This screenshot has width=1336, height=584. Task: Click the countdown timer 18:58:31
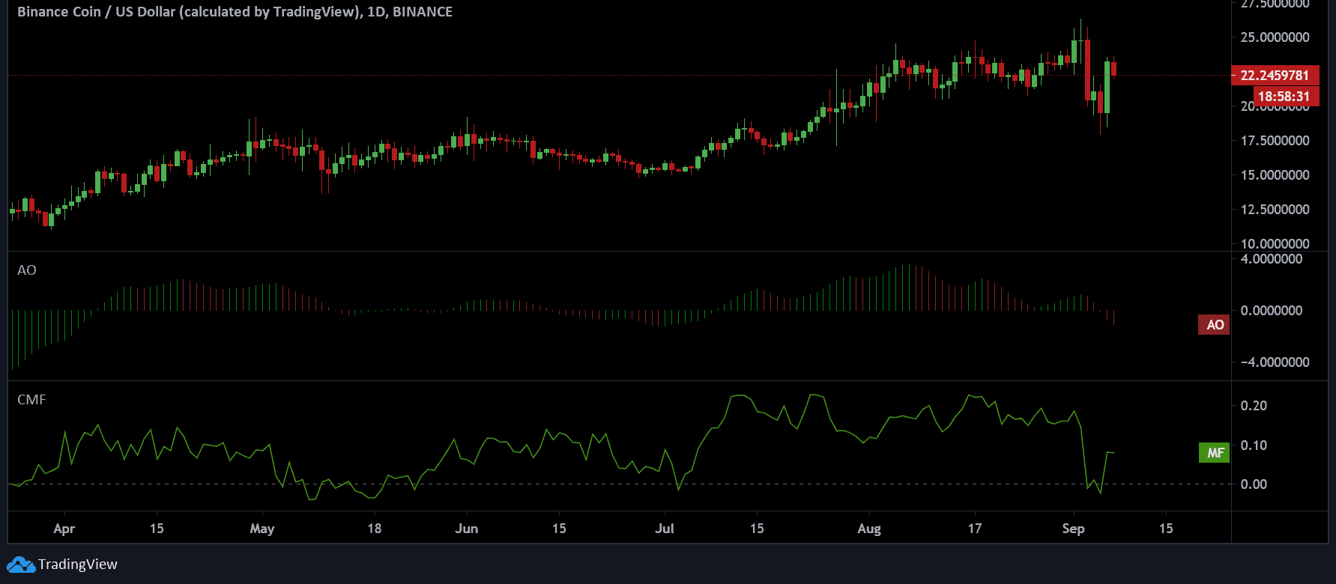[x=1286, y=97]
